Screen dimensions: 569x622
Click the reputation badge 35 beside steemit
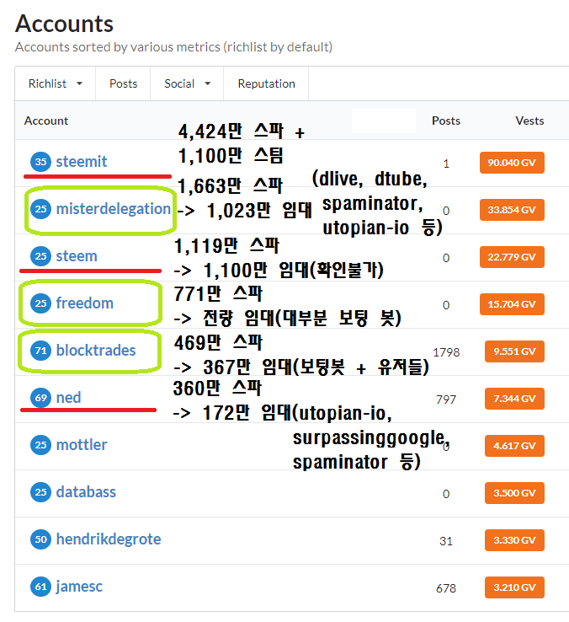pyautogui.click(x=40, y=162)
